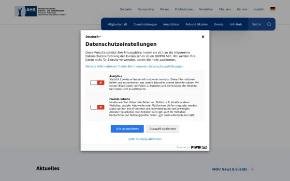Click Auswahl speichern button
Screen dimensions: 290x181
coord(162,129)
